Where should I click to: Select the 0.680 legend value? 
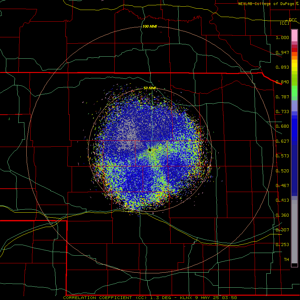pyautogui.click(x=282, y=126)
